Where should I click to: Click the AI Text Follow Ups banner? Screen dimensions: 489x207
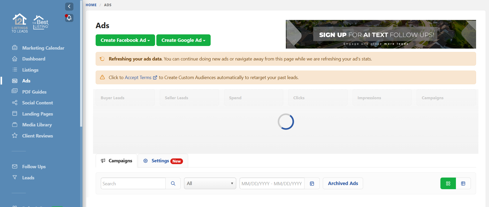(380, 34)
